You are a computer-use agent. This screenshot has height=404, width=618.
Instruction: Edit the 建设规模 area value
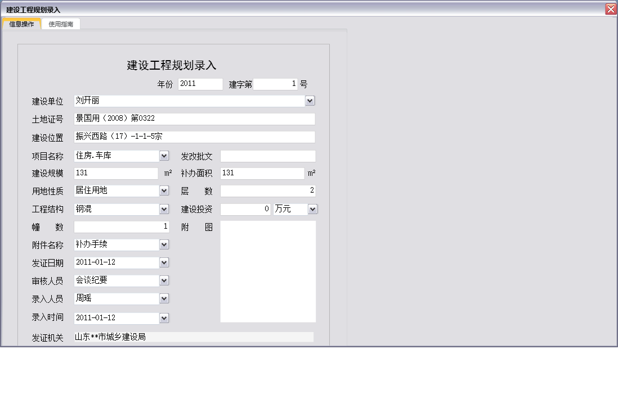pos(115,173)
